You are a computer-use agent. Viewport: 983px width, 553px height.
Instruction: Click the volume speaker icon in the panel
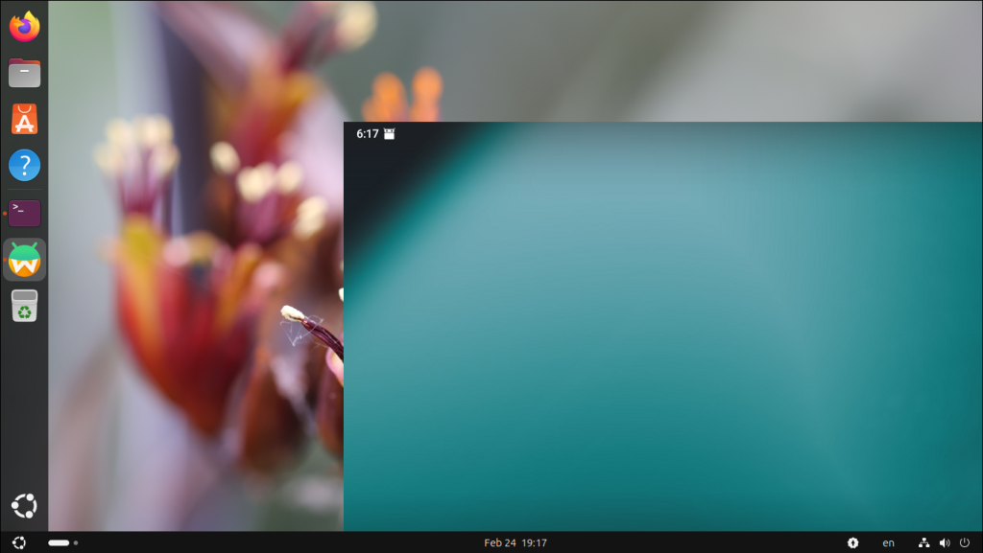pyautogui.click(x=945, y=542)
